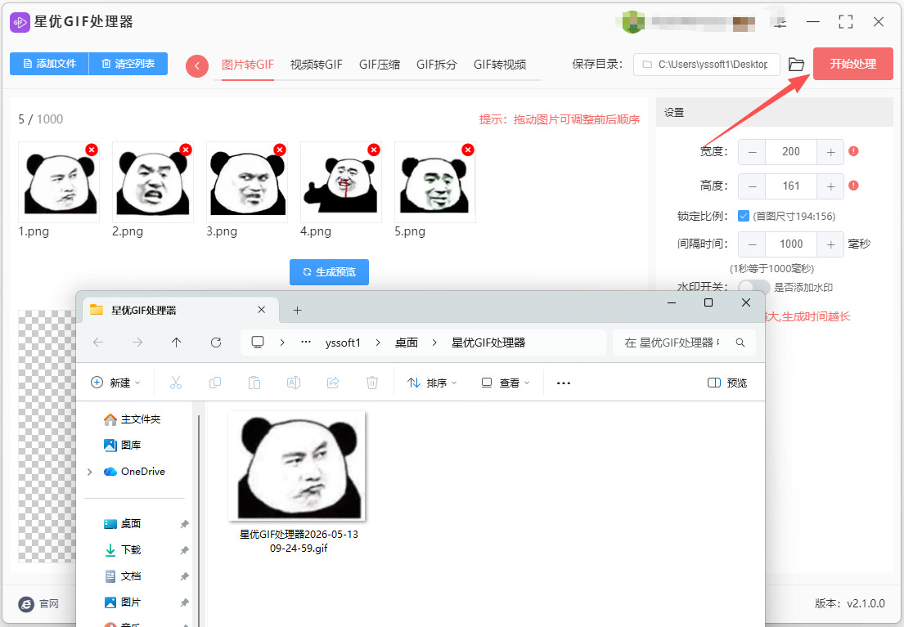The image size is (904, 627).
Task: Click the Cut scissors icon in Explorer
Action: 176,383
